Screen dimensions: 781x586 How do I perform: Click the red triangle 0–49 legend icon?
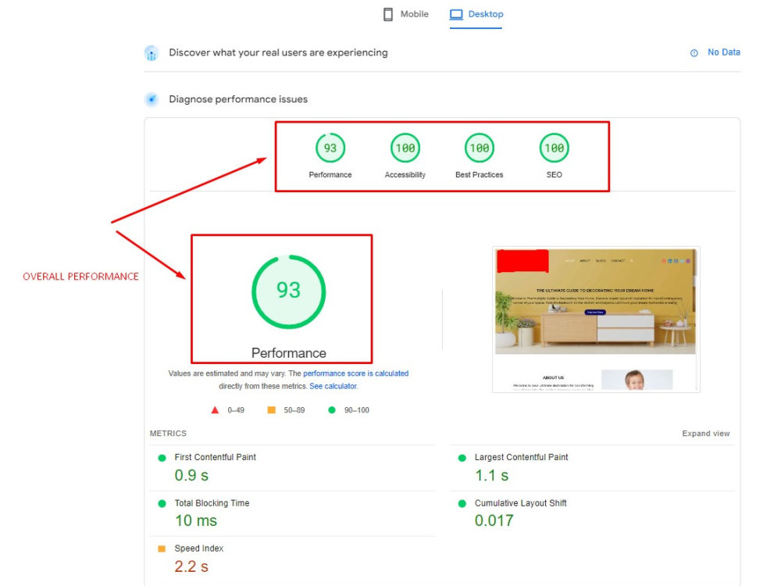click(215, 410)
